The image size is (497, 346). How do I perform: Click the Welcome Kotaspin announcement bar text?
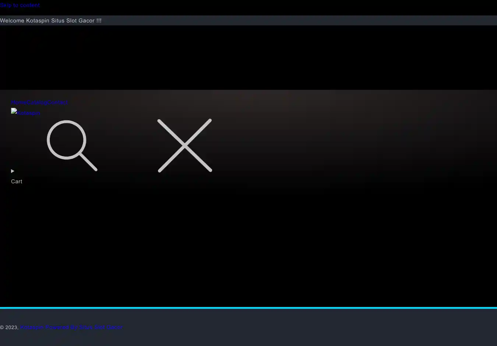tap(51, 21)
